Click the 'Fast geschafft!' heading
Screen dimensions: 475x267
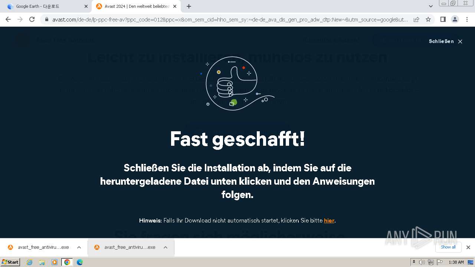[237, 139]
